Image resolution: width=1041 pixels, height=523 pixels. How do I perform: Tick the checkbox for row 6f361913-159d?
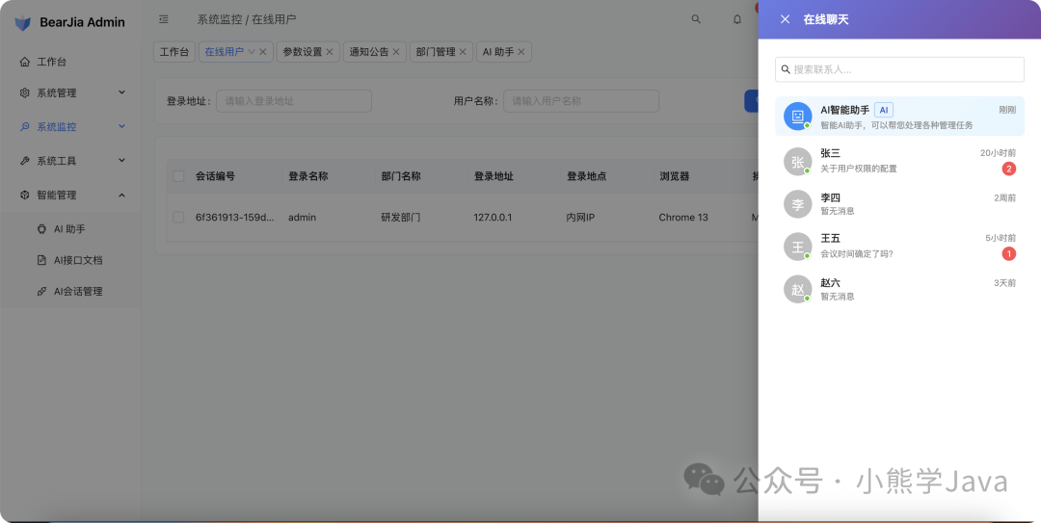click(178, 217)
